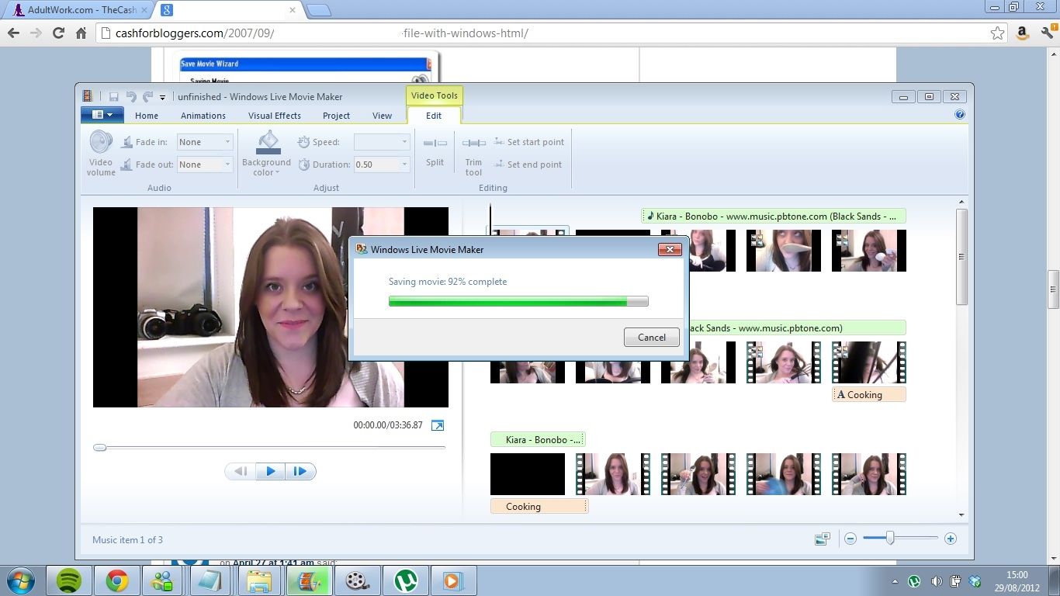Click the zoom time scale slider handle

(890, 538)
